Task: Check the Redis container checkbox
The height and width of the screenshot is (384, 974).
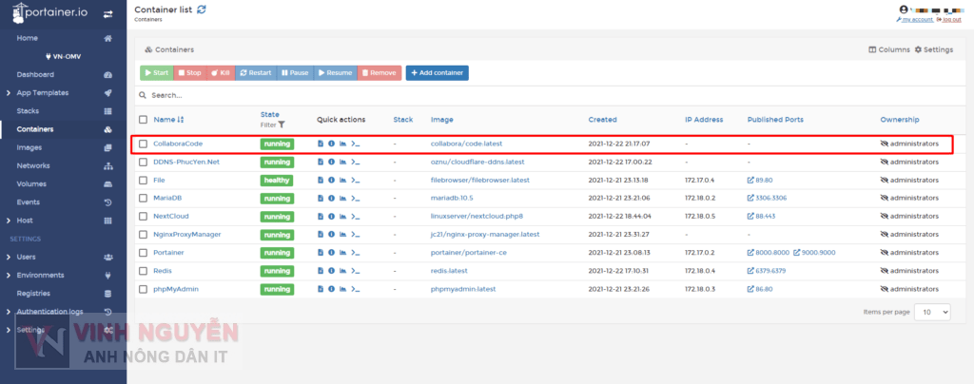Action: 144,271
